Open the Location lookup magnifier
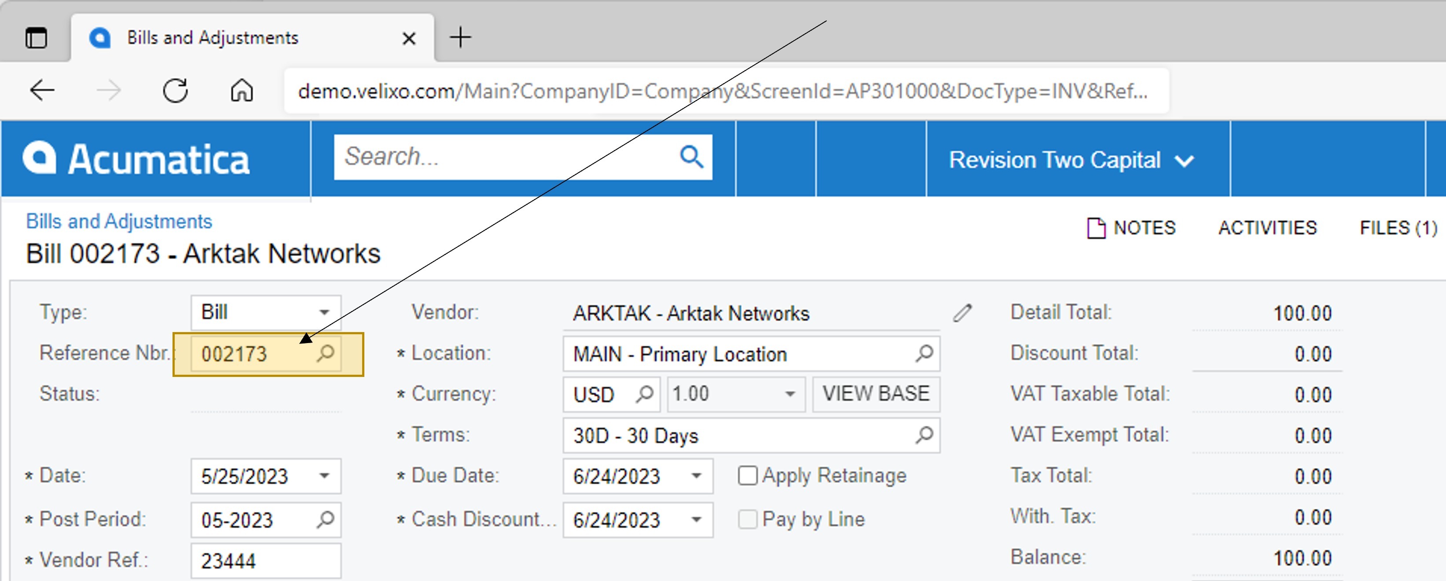 pos(924,354)
